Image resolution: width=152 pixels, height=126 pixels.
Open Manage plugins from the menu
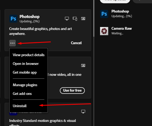pos(25,85)
